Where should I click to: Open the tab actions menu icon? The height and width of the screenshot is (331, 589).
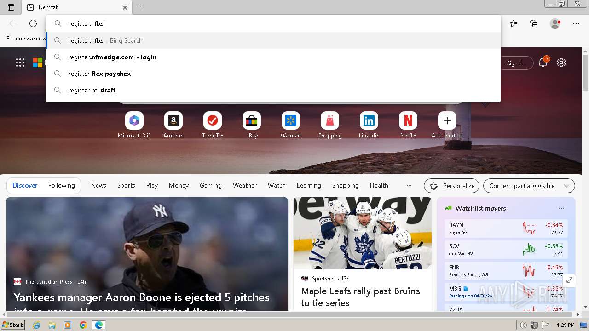(11, 7)
